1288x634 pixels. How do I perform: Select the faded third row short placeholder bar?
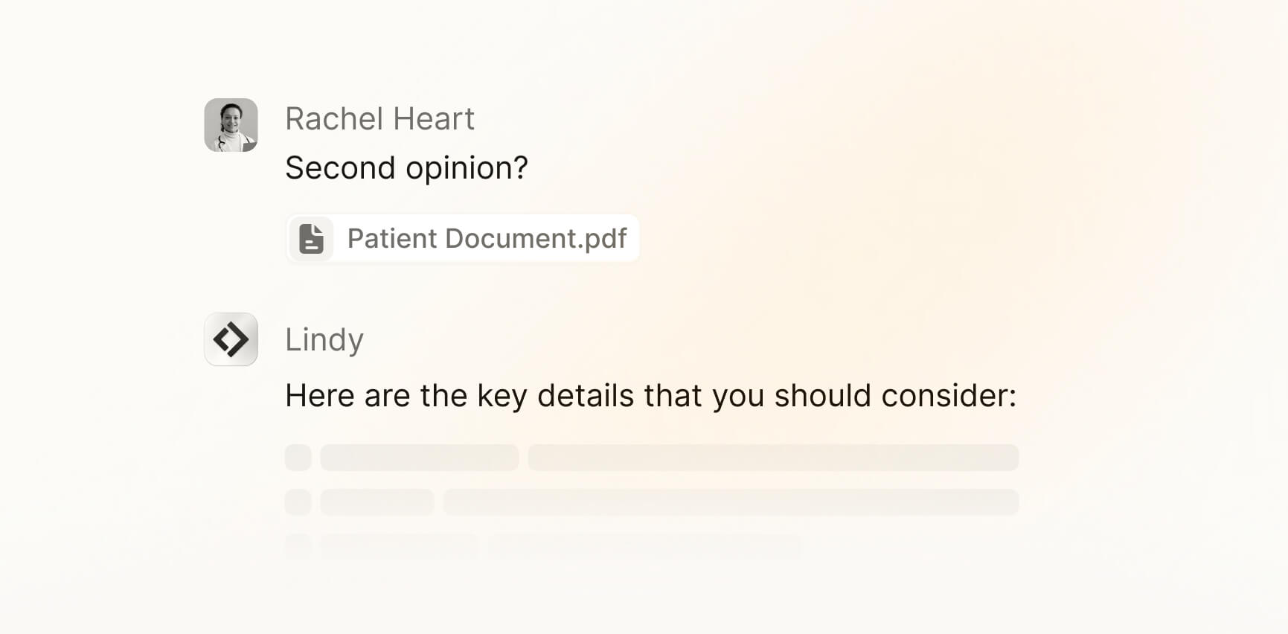(400, 547)
